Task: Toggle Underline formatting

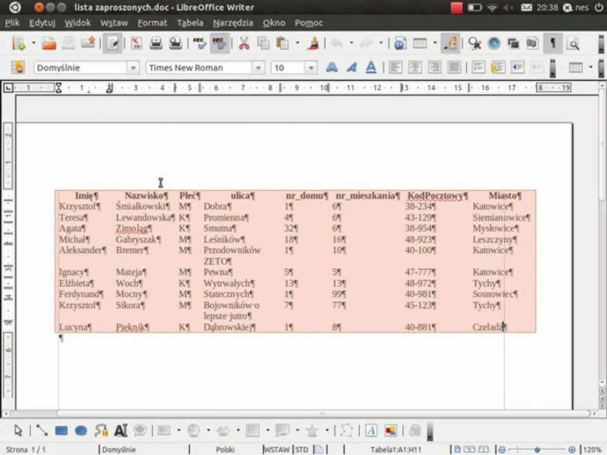Action: click(371, 68)
